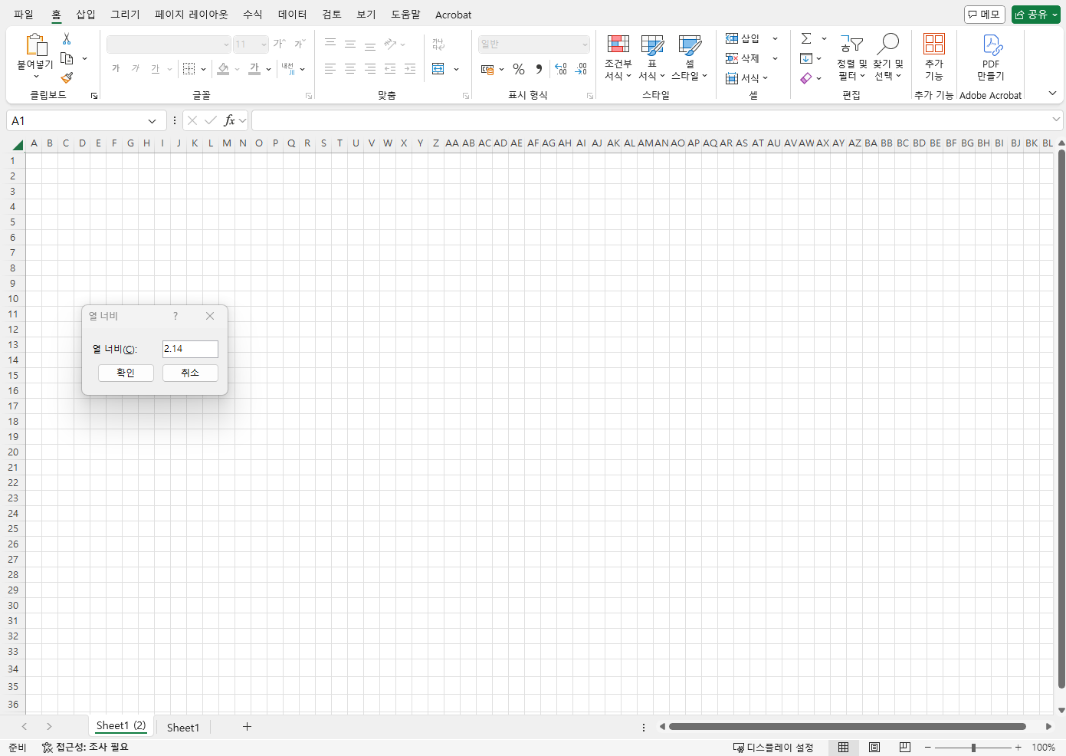Toggle Normal view in status bar
This screenshot has height=756, width=1066.
pos(844,748)
